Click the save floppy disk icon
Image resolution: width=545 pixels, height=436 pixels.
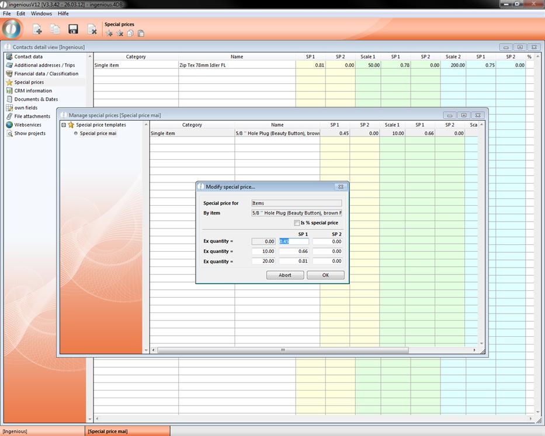pos(73,29)
